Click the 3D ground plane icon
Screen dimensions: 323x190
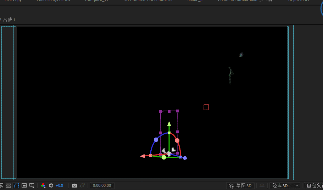click(262, 185)
